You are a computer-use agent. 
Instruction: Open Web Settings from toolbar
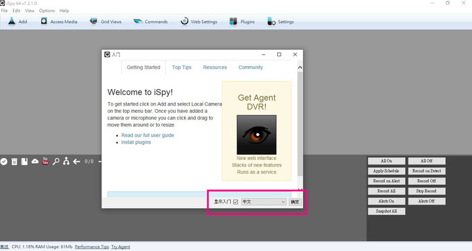pos(199,22)
